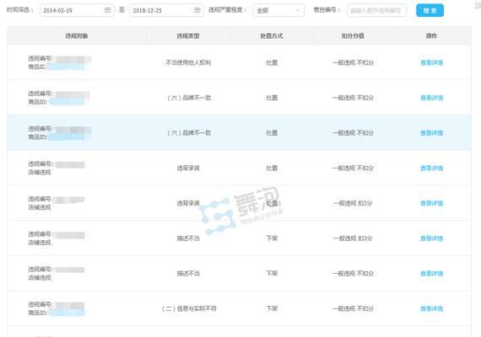Open 查看详情 in the highlighted 品牌不一致 row
Viewport: 481px width, 337px height.
431,133
